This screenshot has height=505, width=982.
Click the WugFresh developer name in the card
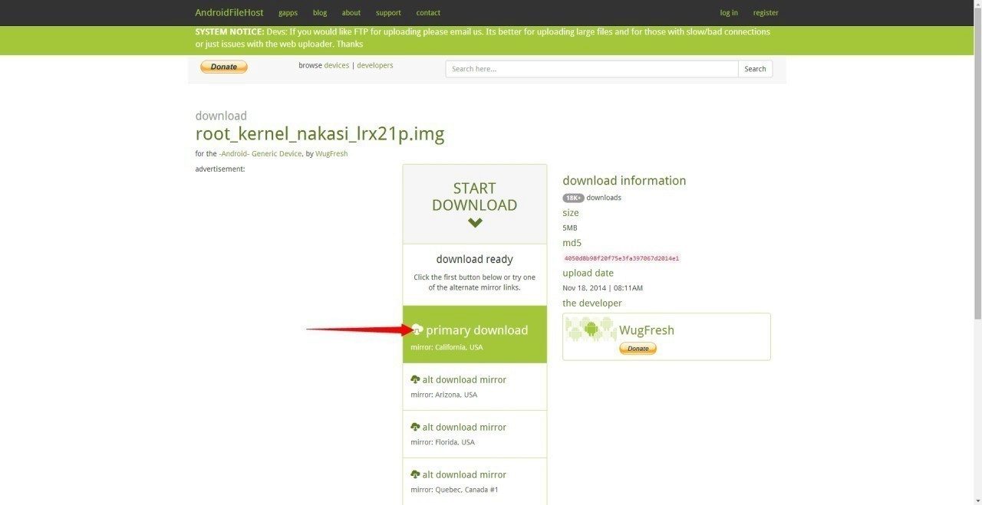(x=647, y=330)
